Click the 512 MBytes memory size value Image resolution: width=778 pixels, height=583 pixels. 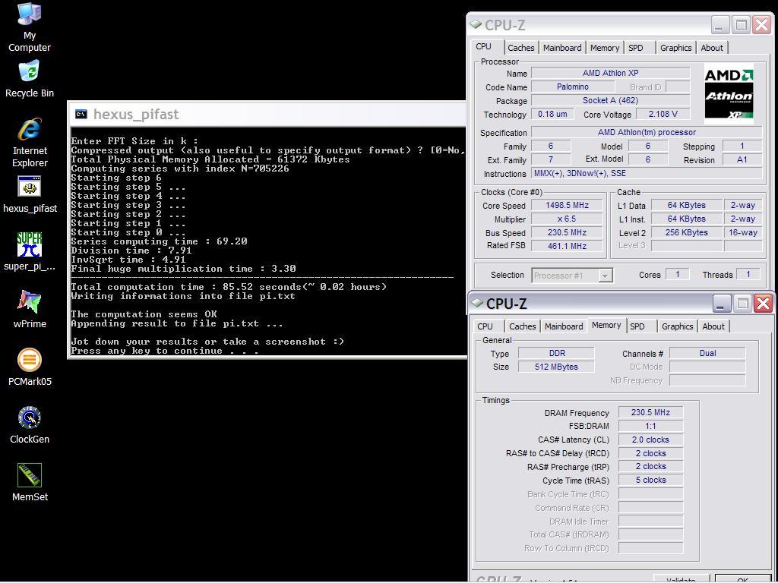[557, 367]
